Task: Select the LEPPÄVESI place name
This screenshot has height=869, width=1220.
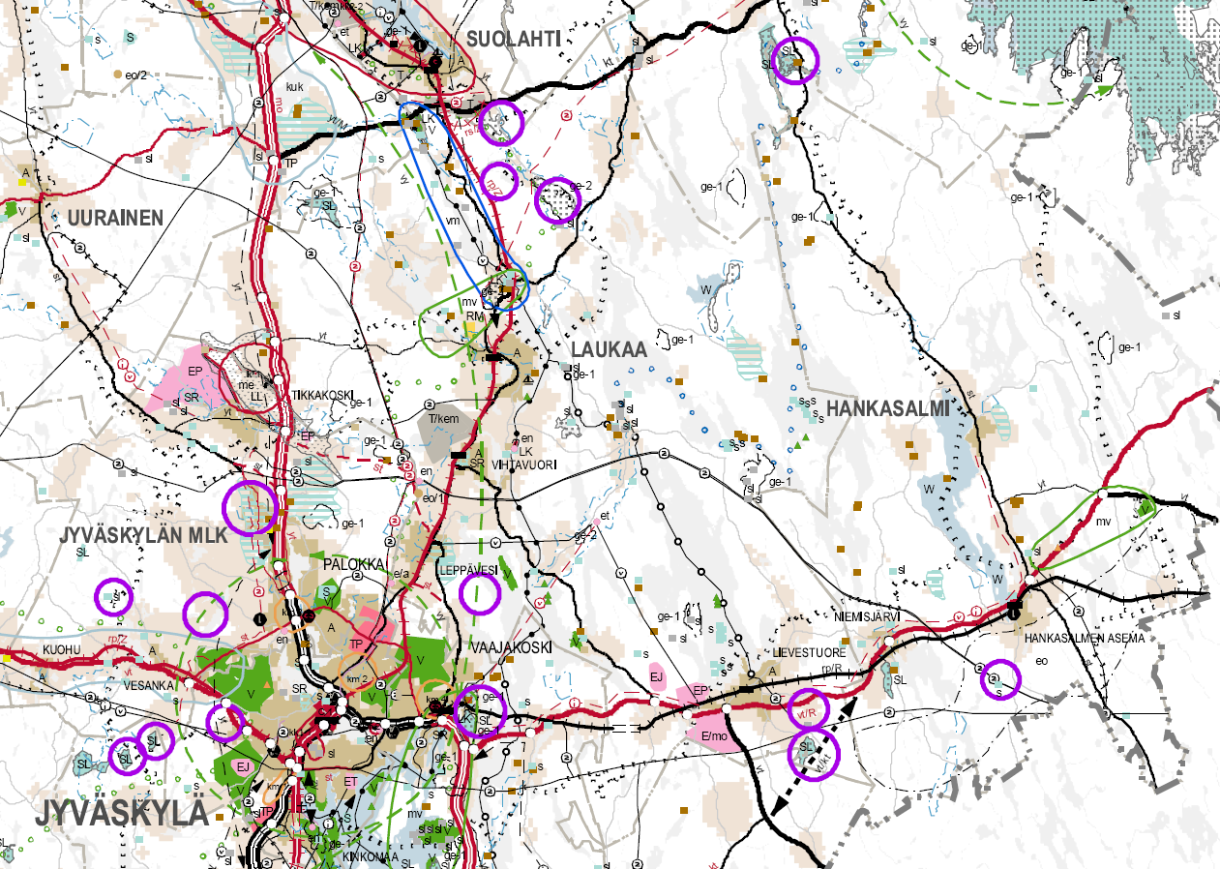Action: tap(467, 570)
